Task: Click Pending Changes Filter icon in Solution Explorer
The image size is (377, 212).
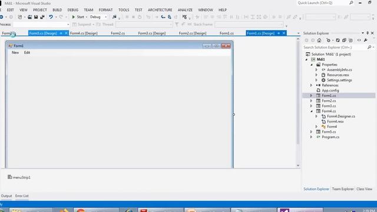Action: point(329,41)
